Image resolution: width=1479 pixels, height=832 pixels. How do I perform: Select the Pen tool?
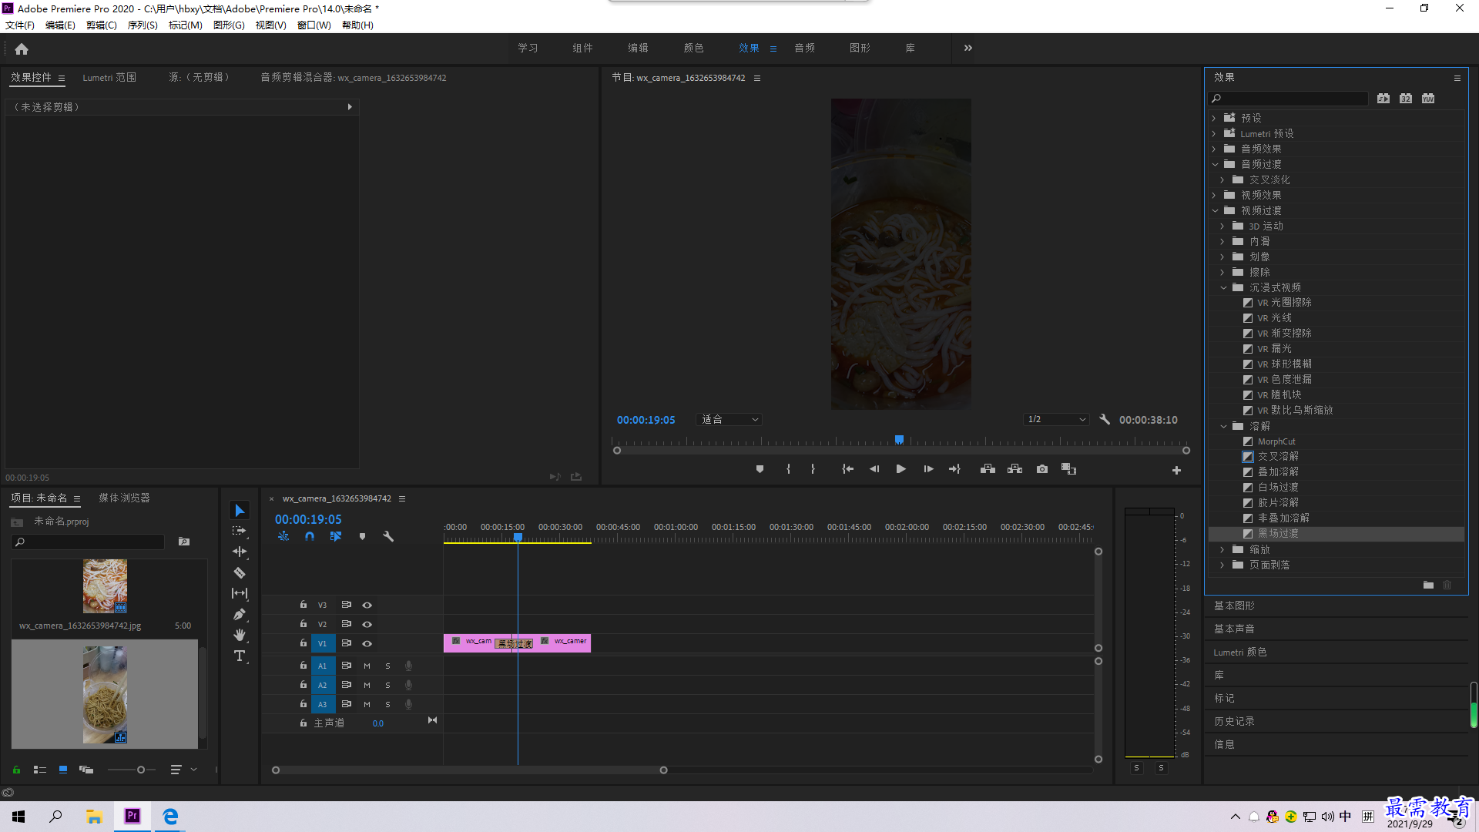click(240, 614)
